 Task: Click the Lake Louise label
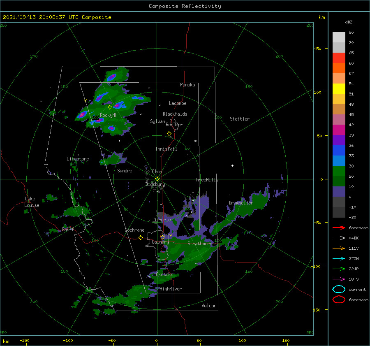[x=32, y=202]
